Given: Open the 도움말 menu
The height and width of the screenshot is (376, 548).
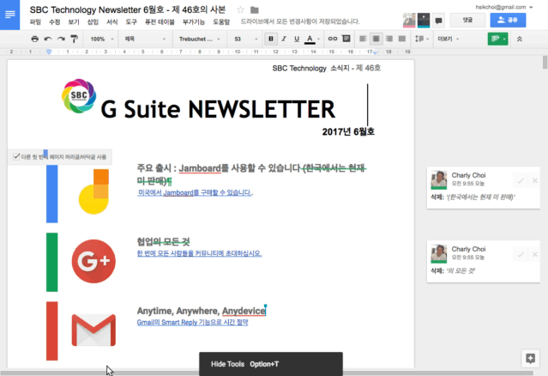Looking at the screenshot, I should 221,22.
